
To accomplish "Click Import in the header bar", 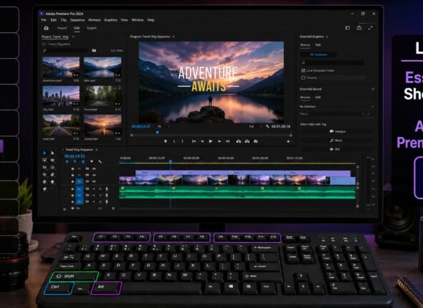I will click(62, 28).
